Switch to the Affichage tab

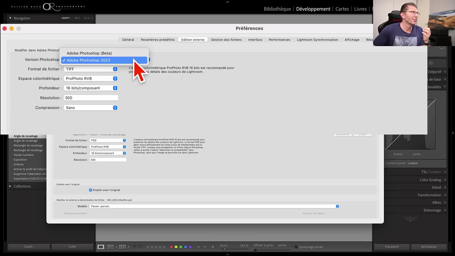pyautogui.click(x=352, y=40)
